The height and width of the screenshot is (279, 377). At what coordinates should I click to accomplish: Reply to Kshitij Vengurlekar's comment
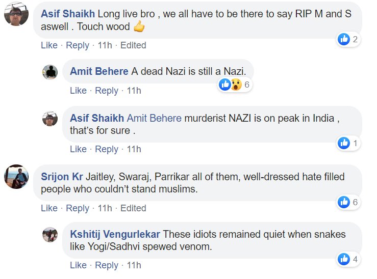pyautogui.click(x=107, y=265)
